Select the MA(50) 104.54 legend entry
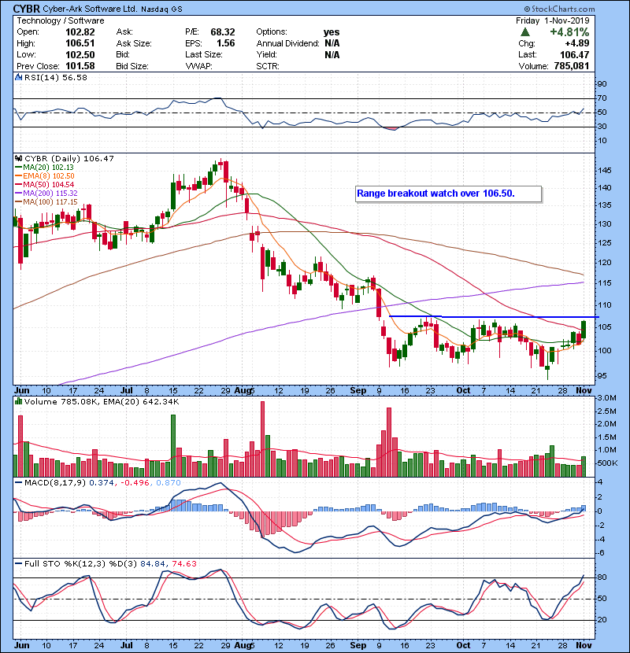Viewport: 630px width, 653px height. [x=45, y=184]
